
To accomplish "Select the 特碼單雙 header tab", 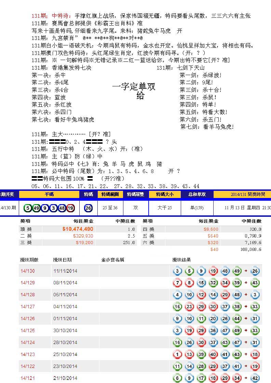I will click(x=135, y=195).
